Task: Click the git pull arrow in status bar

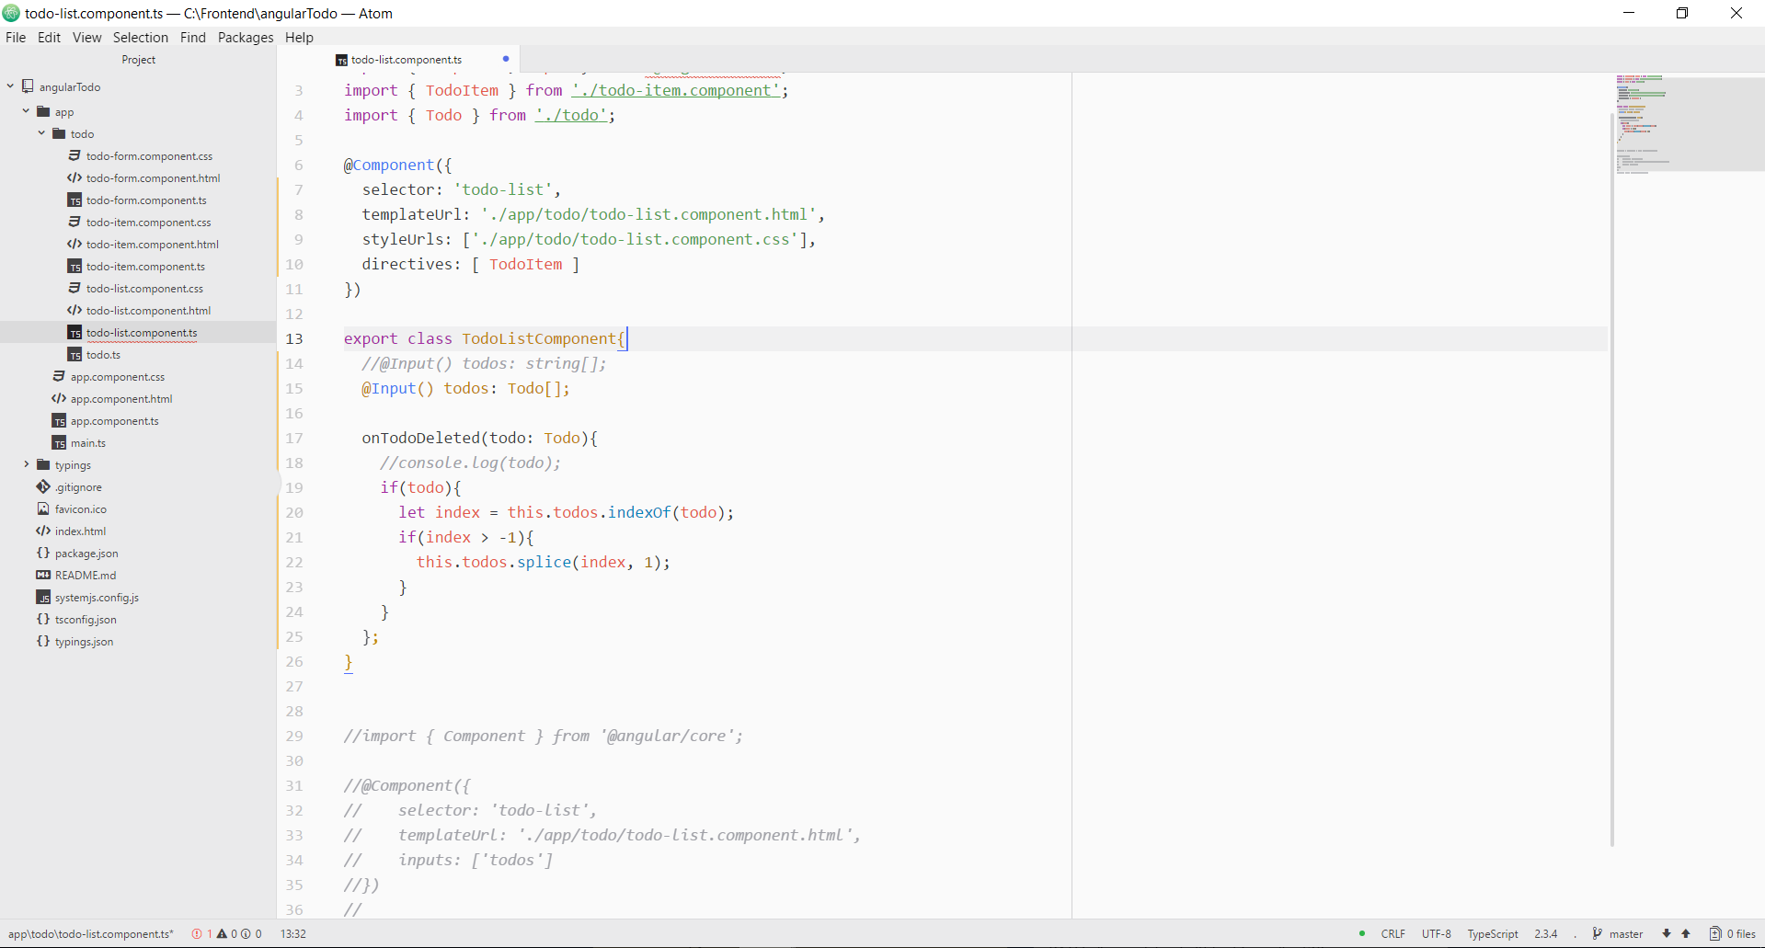Action: coord(1668,933)
